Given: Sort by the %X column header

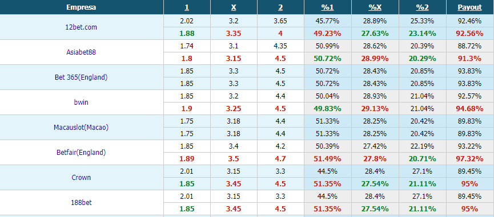Looking at the screenshot, I should [375, 7].
